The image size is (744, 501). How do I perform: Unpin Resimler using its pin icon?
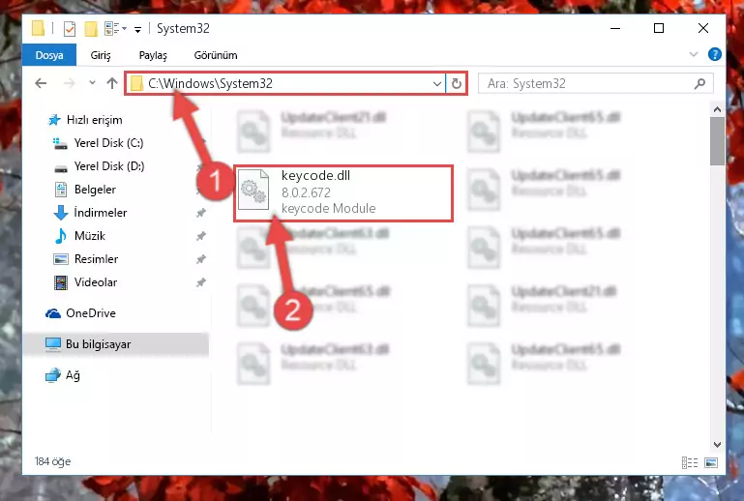pos(200,259)
